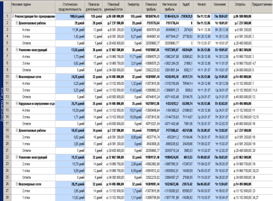Select row header number 21
Screen dimensions: 273x201
point(7,150)
